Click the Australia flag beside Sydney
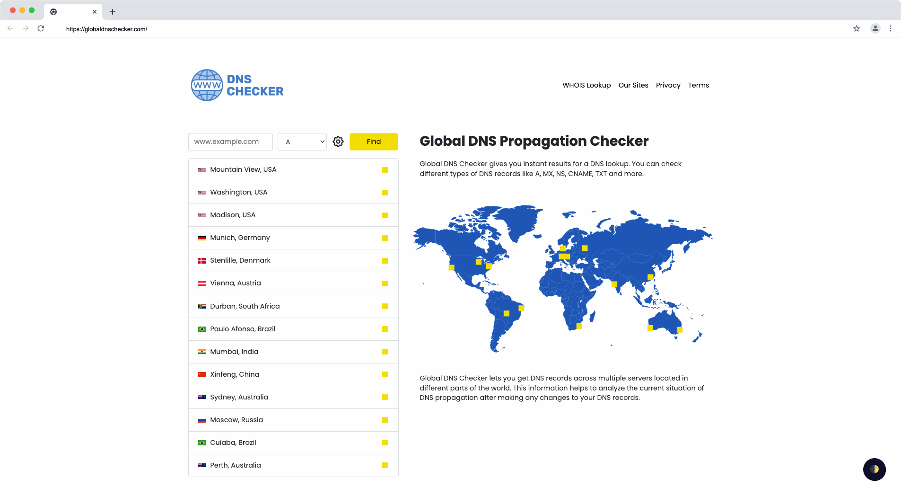 point(201,397)
